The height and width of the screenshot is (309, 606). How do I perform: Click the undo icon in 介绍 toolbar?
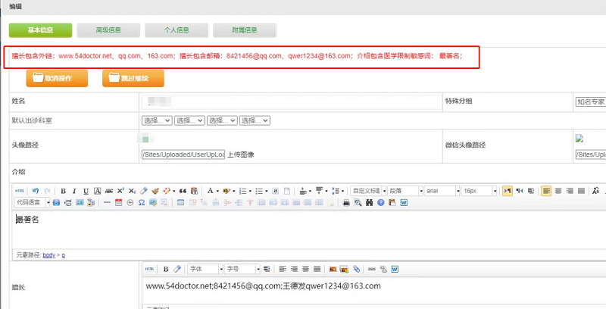click(36, 190)
